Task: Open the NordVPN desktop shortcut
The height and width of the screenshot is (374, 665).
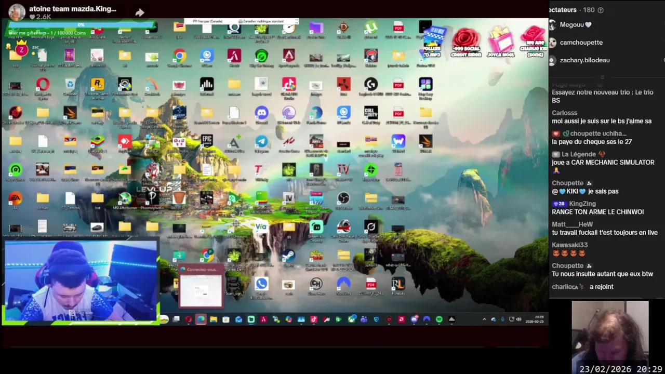Action: (343, 284)
